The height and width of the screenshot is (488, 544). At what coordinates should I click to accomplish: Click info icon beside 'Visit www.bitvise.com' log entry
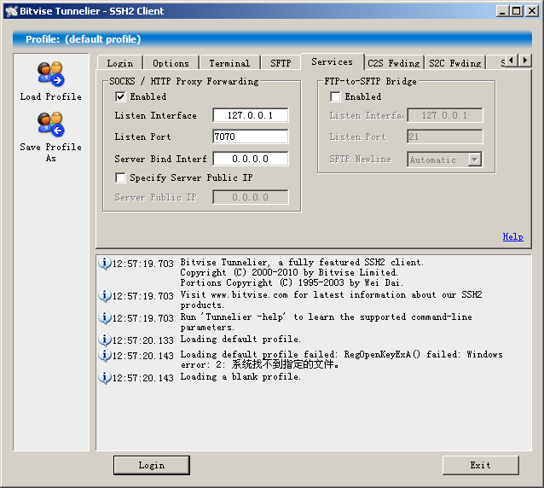pos(104,296)
